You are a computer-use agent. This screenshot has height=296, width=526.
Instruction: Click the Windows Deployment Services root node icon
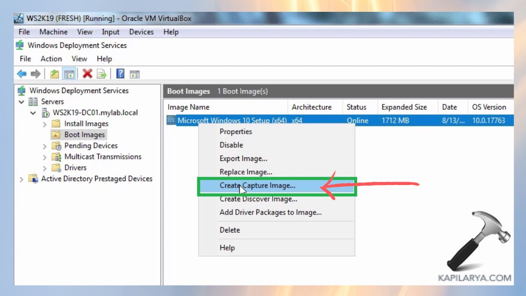click(x=21, y=91)
